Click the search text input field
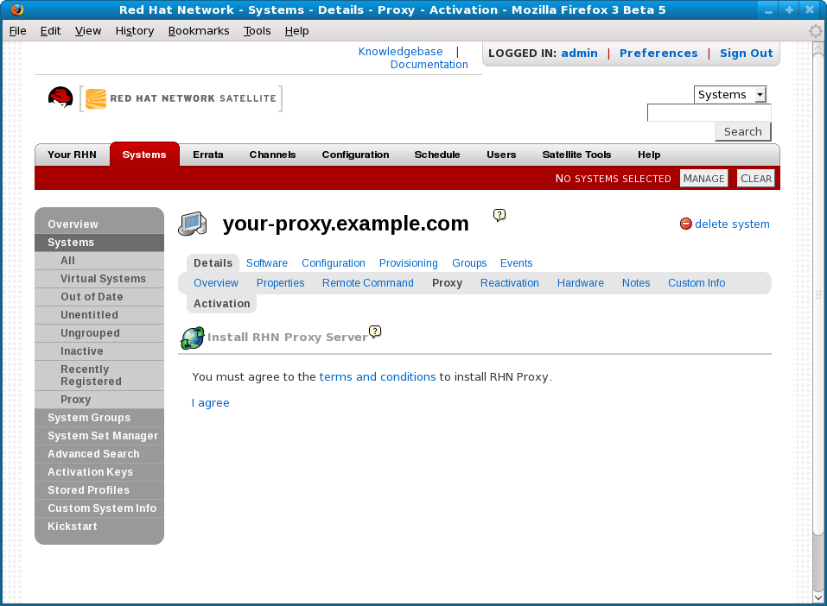Viewport: 827px width, 606px height. 709,113
